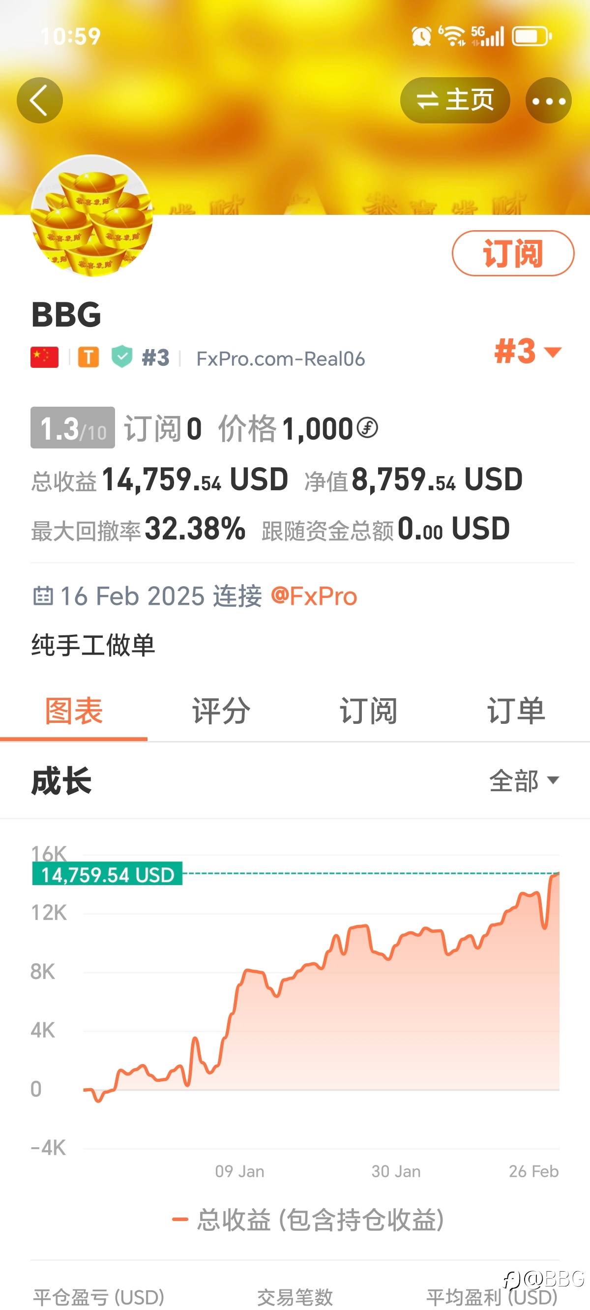This screenshot has height=1310, width=590.
Task: Open the three-dot more options menu
Action: point(548,101)
